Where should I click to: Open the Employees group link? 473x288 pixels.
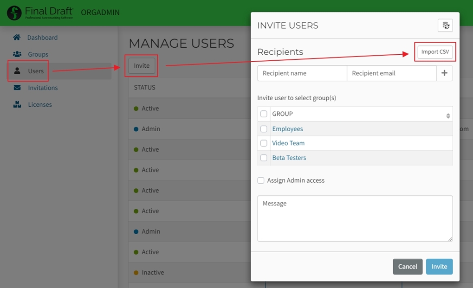click(x=287, y=129)
